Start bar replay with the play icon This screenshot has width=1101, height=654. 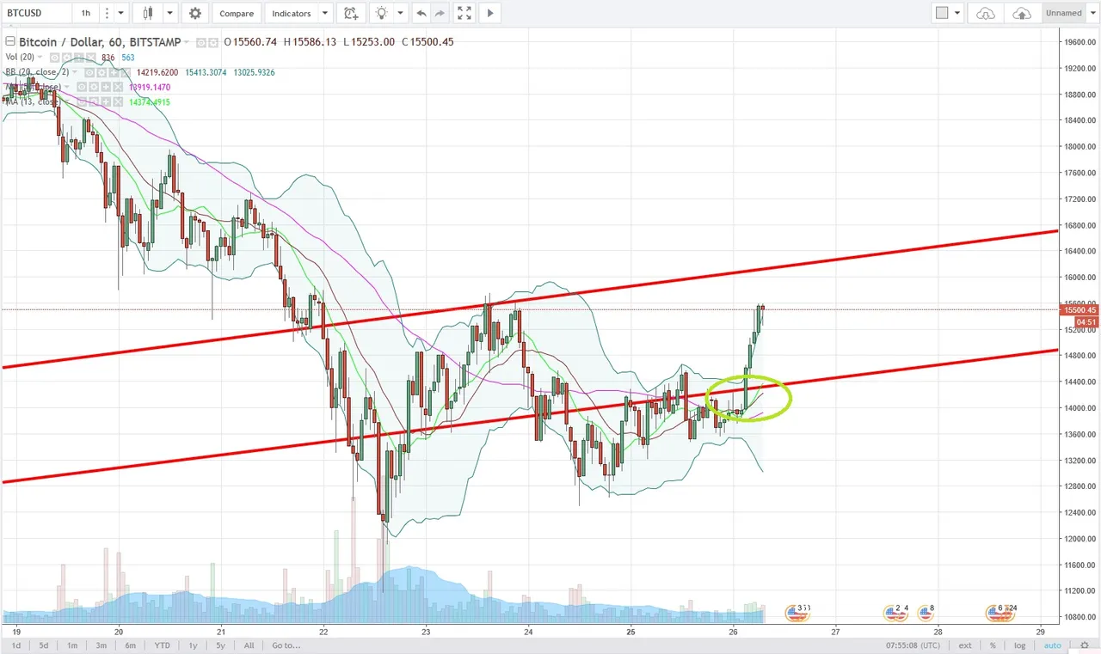tap(490, 13)
